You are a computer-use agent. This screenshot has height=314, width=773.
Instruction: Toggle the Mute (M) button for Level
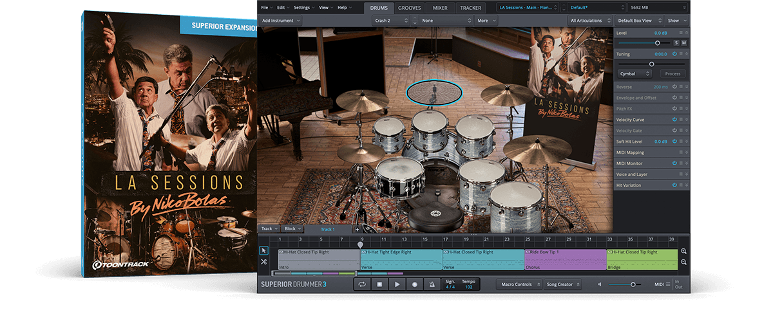point(684,42)
